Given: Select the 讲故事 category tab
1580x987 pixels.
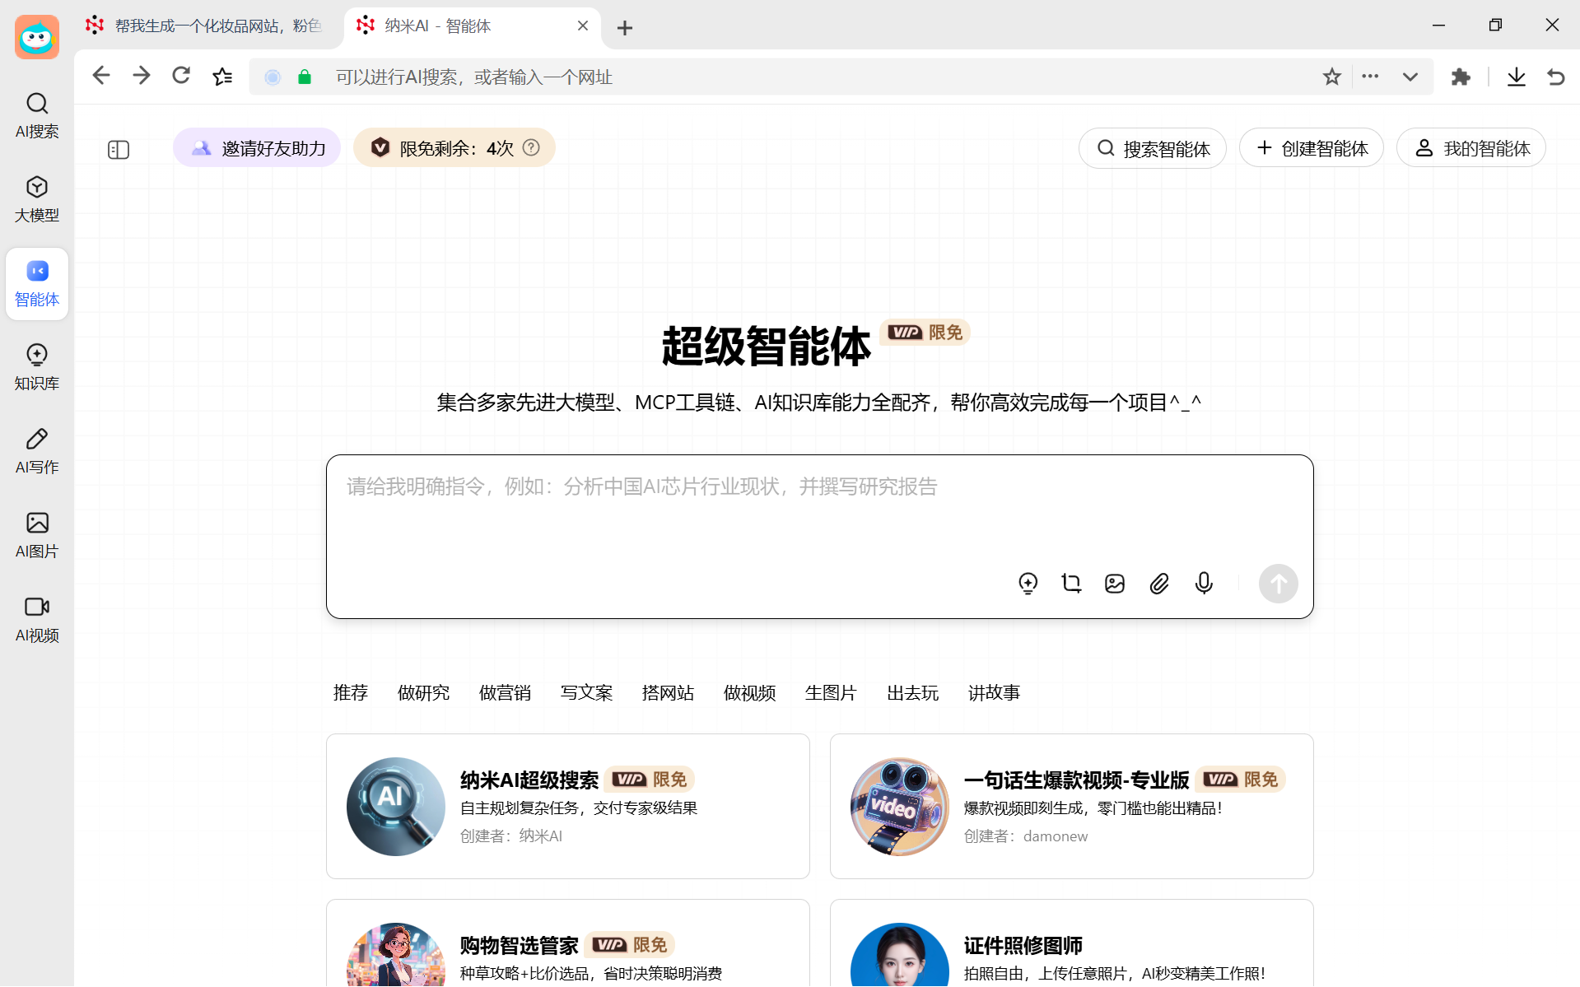Looking at the screenshot, I should (994, 693).
